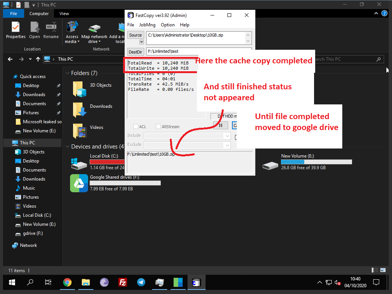Open FastCopy Option menu

[x=168, y=25]
